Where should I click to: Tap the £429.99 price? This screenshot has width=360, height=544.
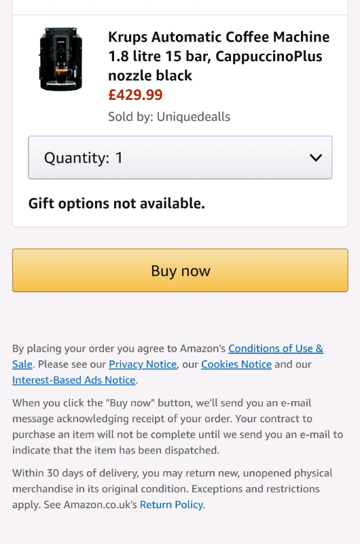(135, 95)
